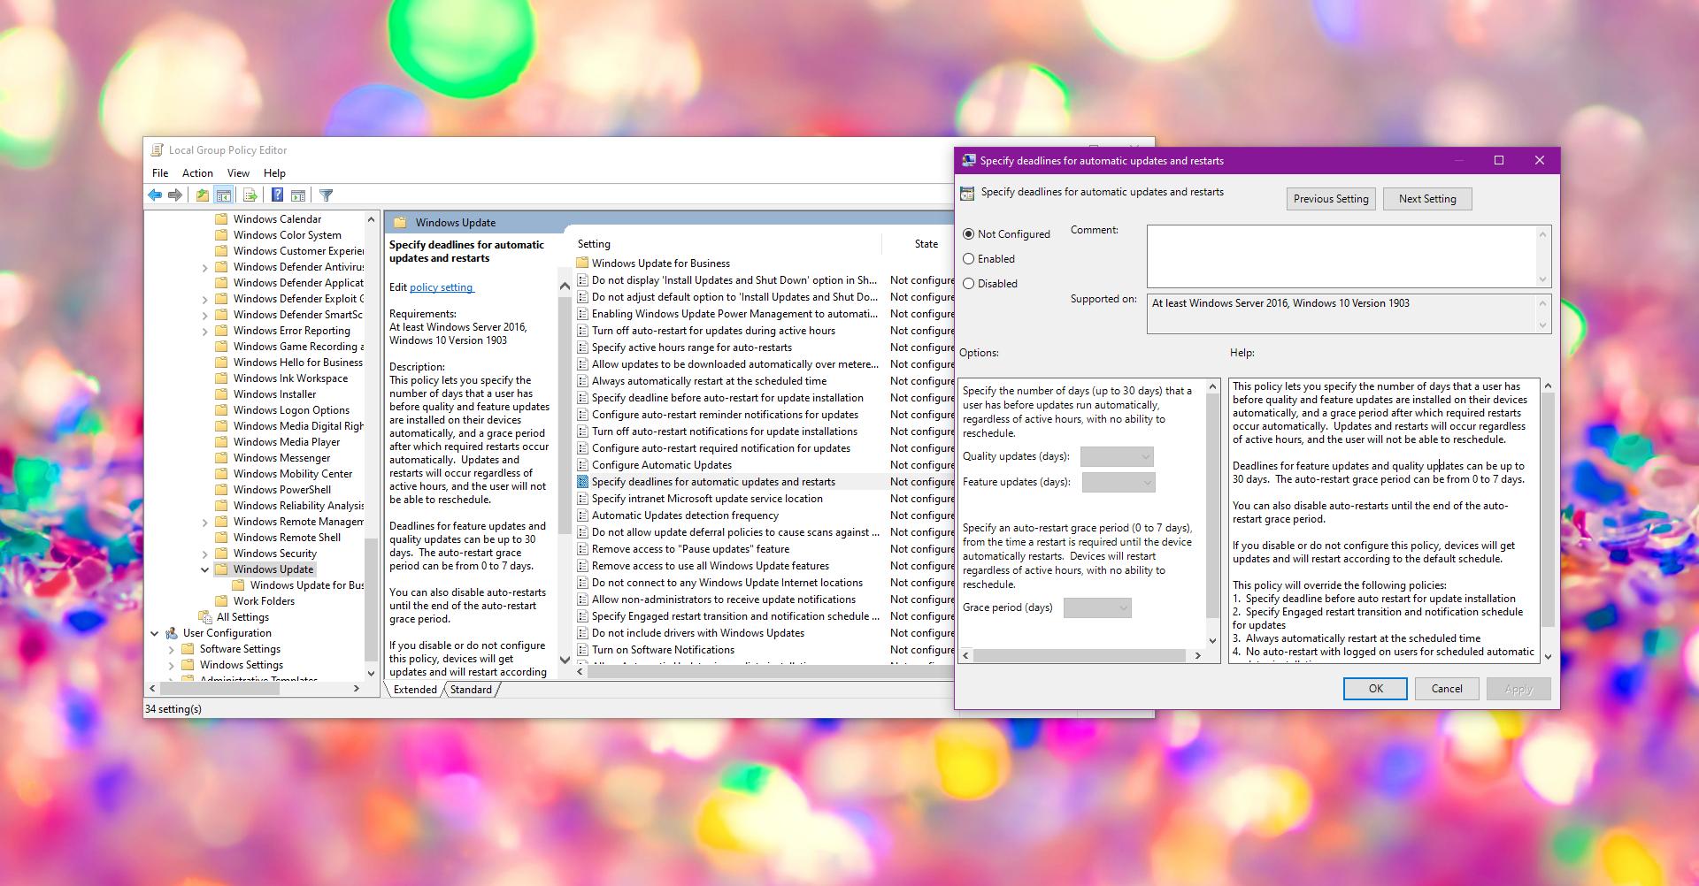
Task: Click the Help pane vertical scrollbar down arrow
Action: click(1548, 657)
